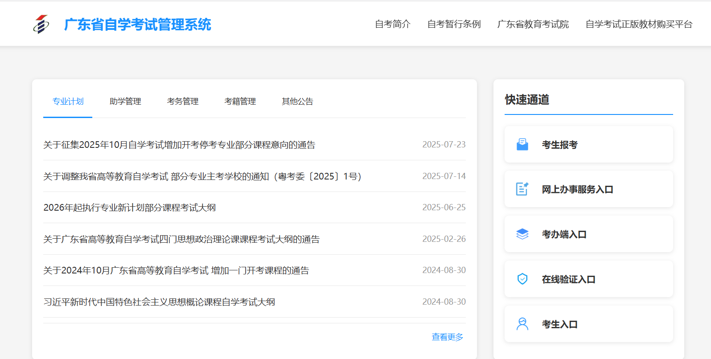
Task: Click the 网上办事服务入口 document edit icon
Action: (x=522, y=189)
